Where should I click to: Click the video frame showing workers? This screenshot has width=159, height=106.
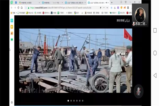click(x=76, y=61)
